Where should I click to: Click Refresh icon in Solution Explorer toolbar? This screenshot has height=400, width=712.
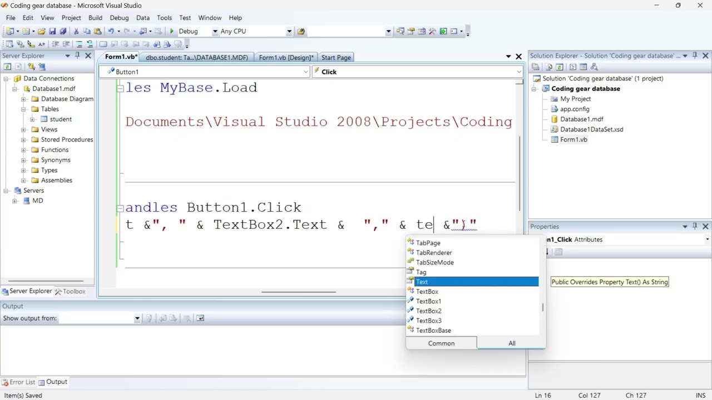coord(559,67)
